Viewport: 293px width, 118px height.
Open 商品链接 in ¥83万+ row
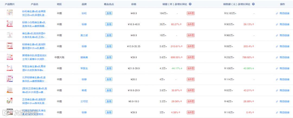click(282, 90)
